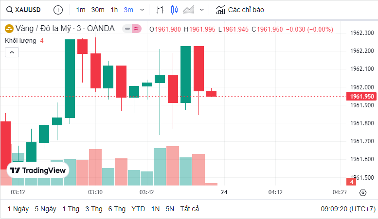Open chart settings target icon
The image size is (378, 219).
362,193
